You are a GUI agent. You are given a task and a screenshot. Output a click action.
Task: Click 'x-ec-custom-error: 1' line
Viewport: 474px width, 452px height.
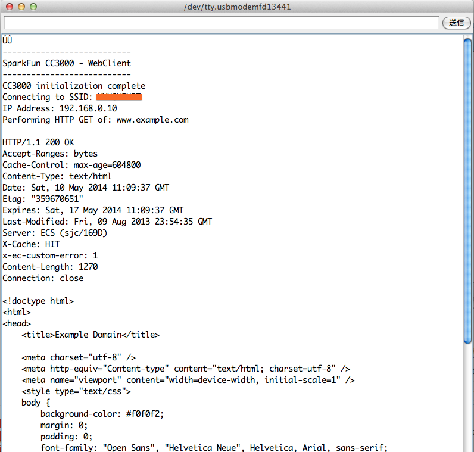pos(50,255)
